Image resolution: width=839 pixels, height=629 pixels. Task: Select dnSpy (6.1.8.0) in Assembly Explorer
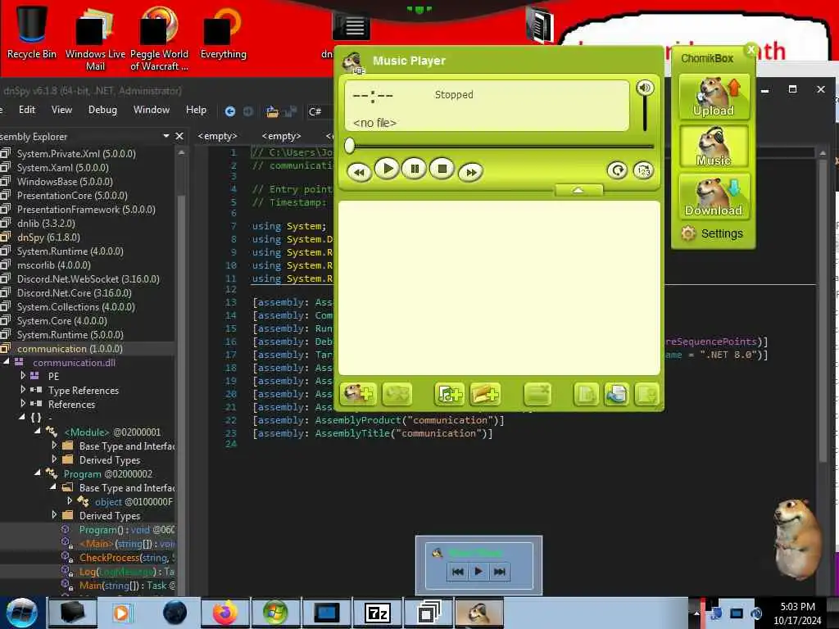[48, 237]
